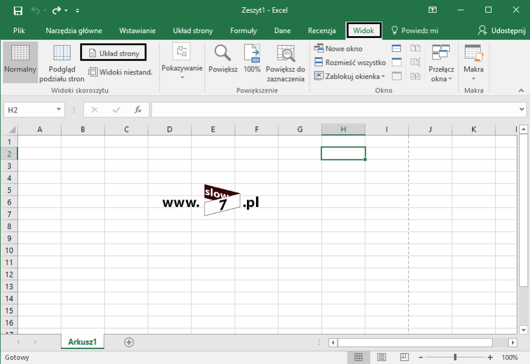The width and height of the screenshot is (530, 364).
Task: Open the Ribbon Display Options button
Action: point(432,10)
